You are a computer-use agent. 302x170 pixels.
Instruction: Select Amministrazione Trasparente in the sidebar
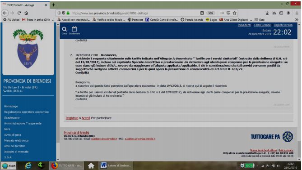23,123
